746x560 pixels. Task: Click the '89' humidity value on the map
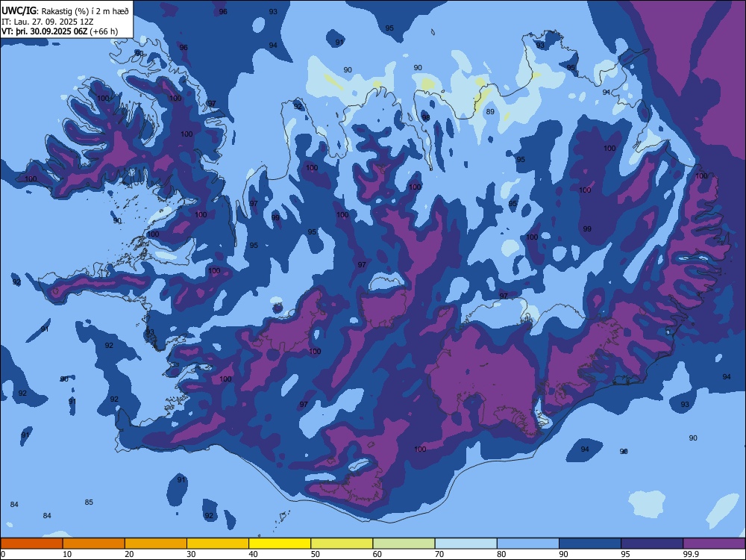pos(490,112)
